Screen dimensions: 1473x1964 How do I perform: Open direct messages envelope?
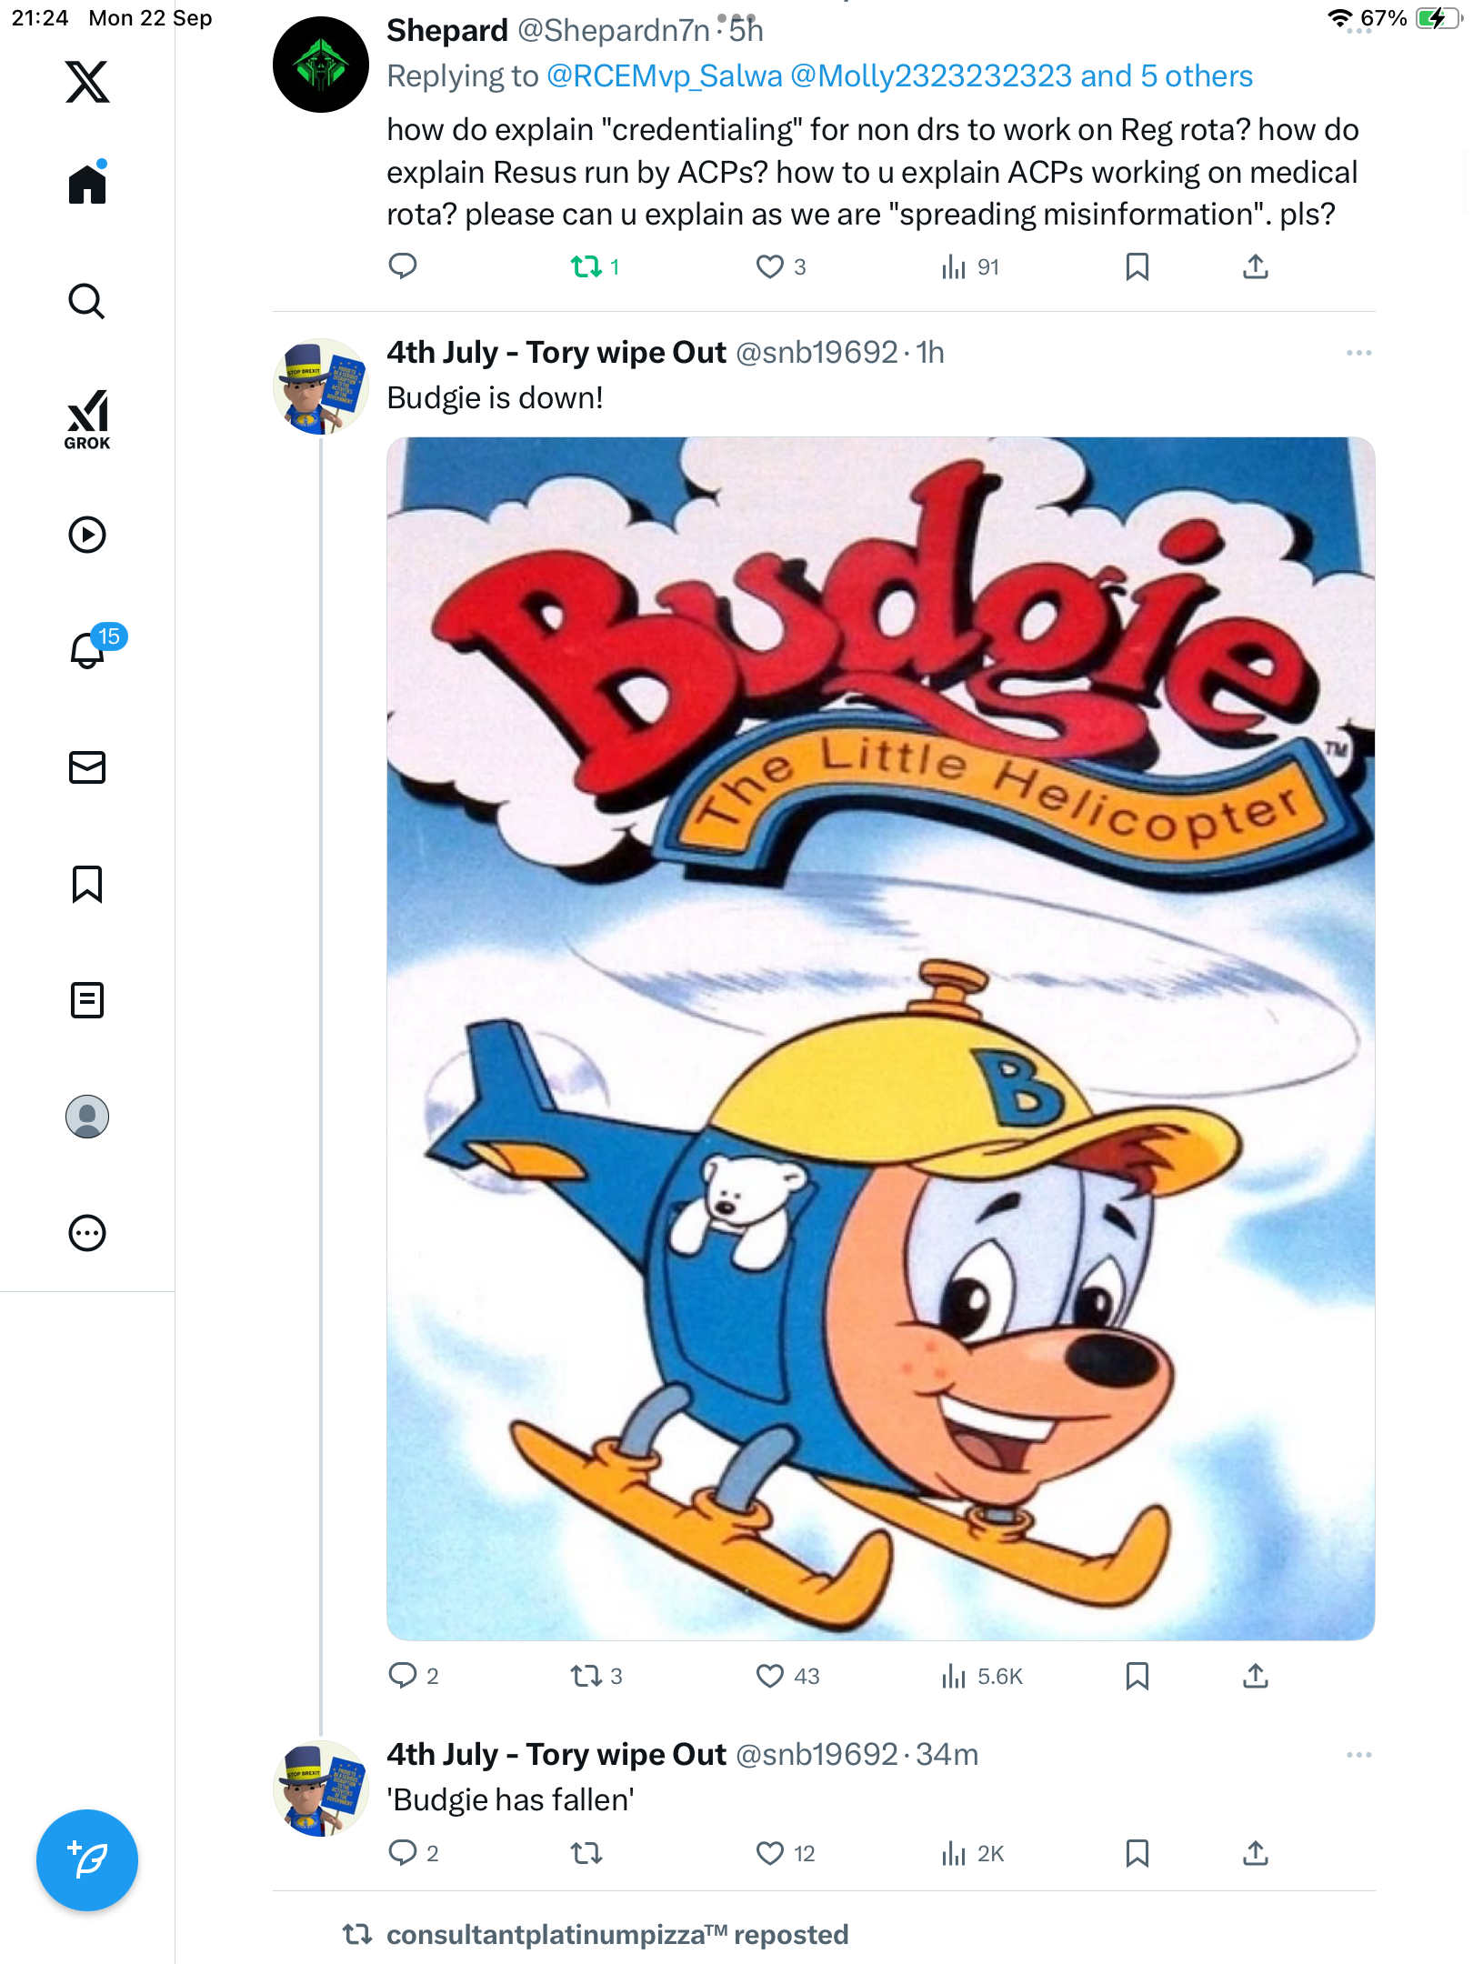point(87,767)
